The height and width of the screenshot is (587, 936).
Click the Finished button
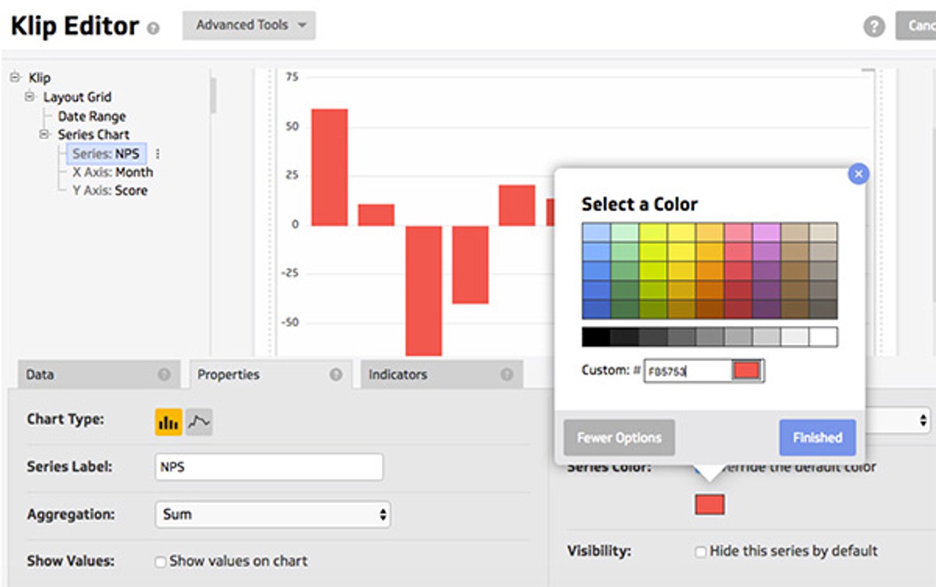click(817, 438)
